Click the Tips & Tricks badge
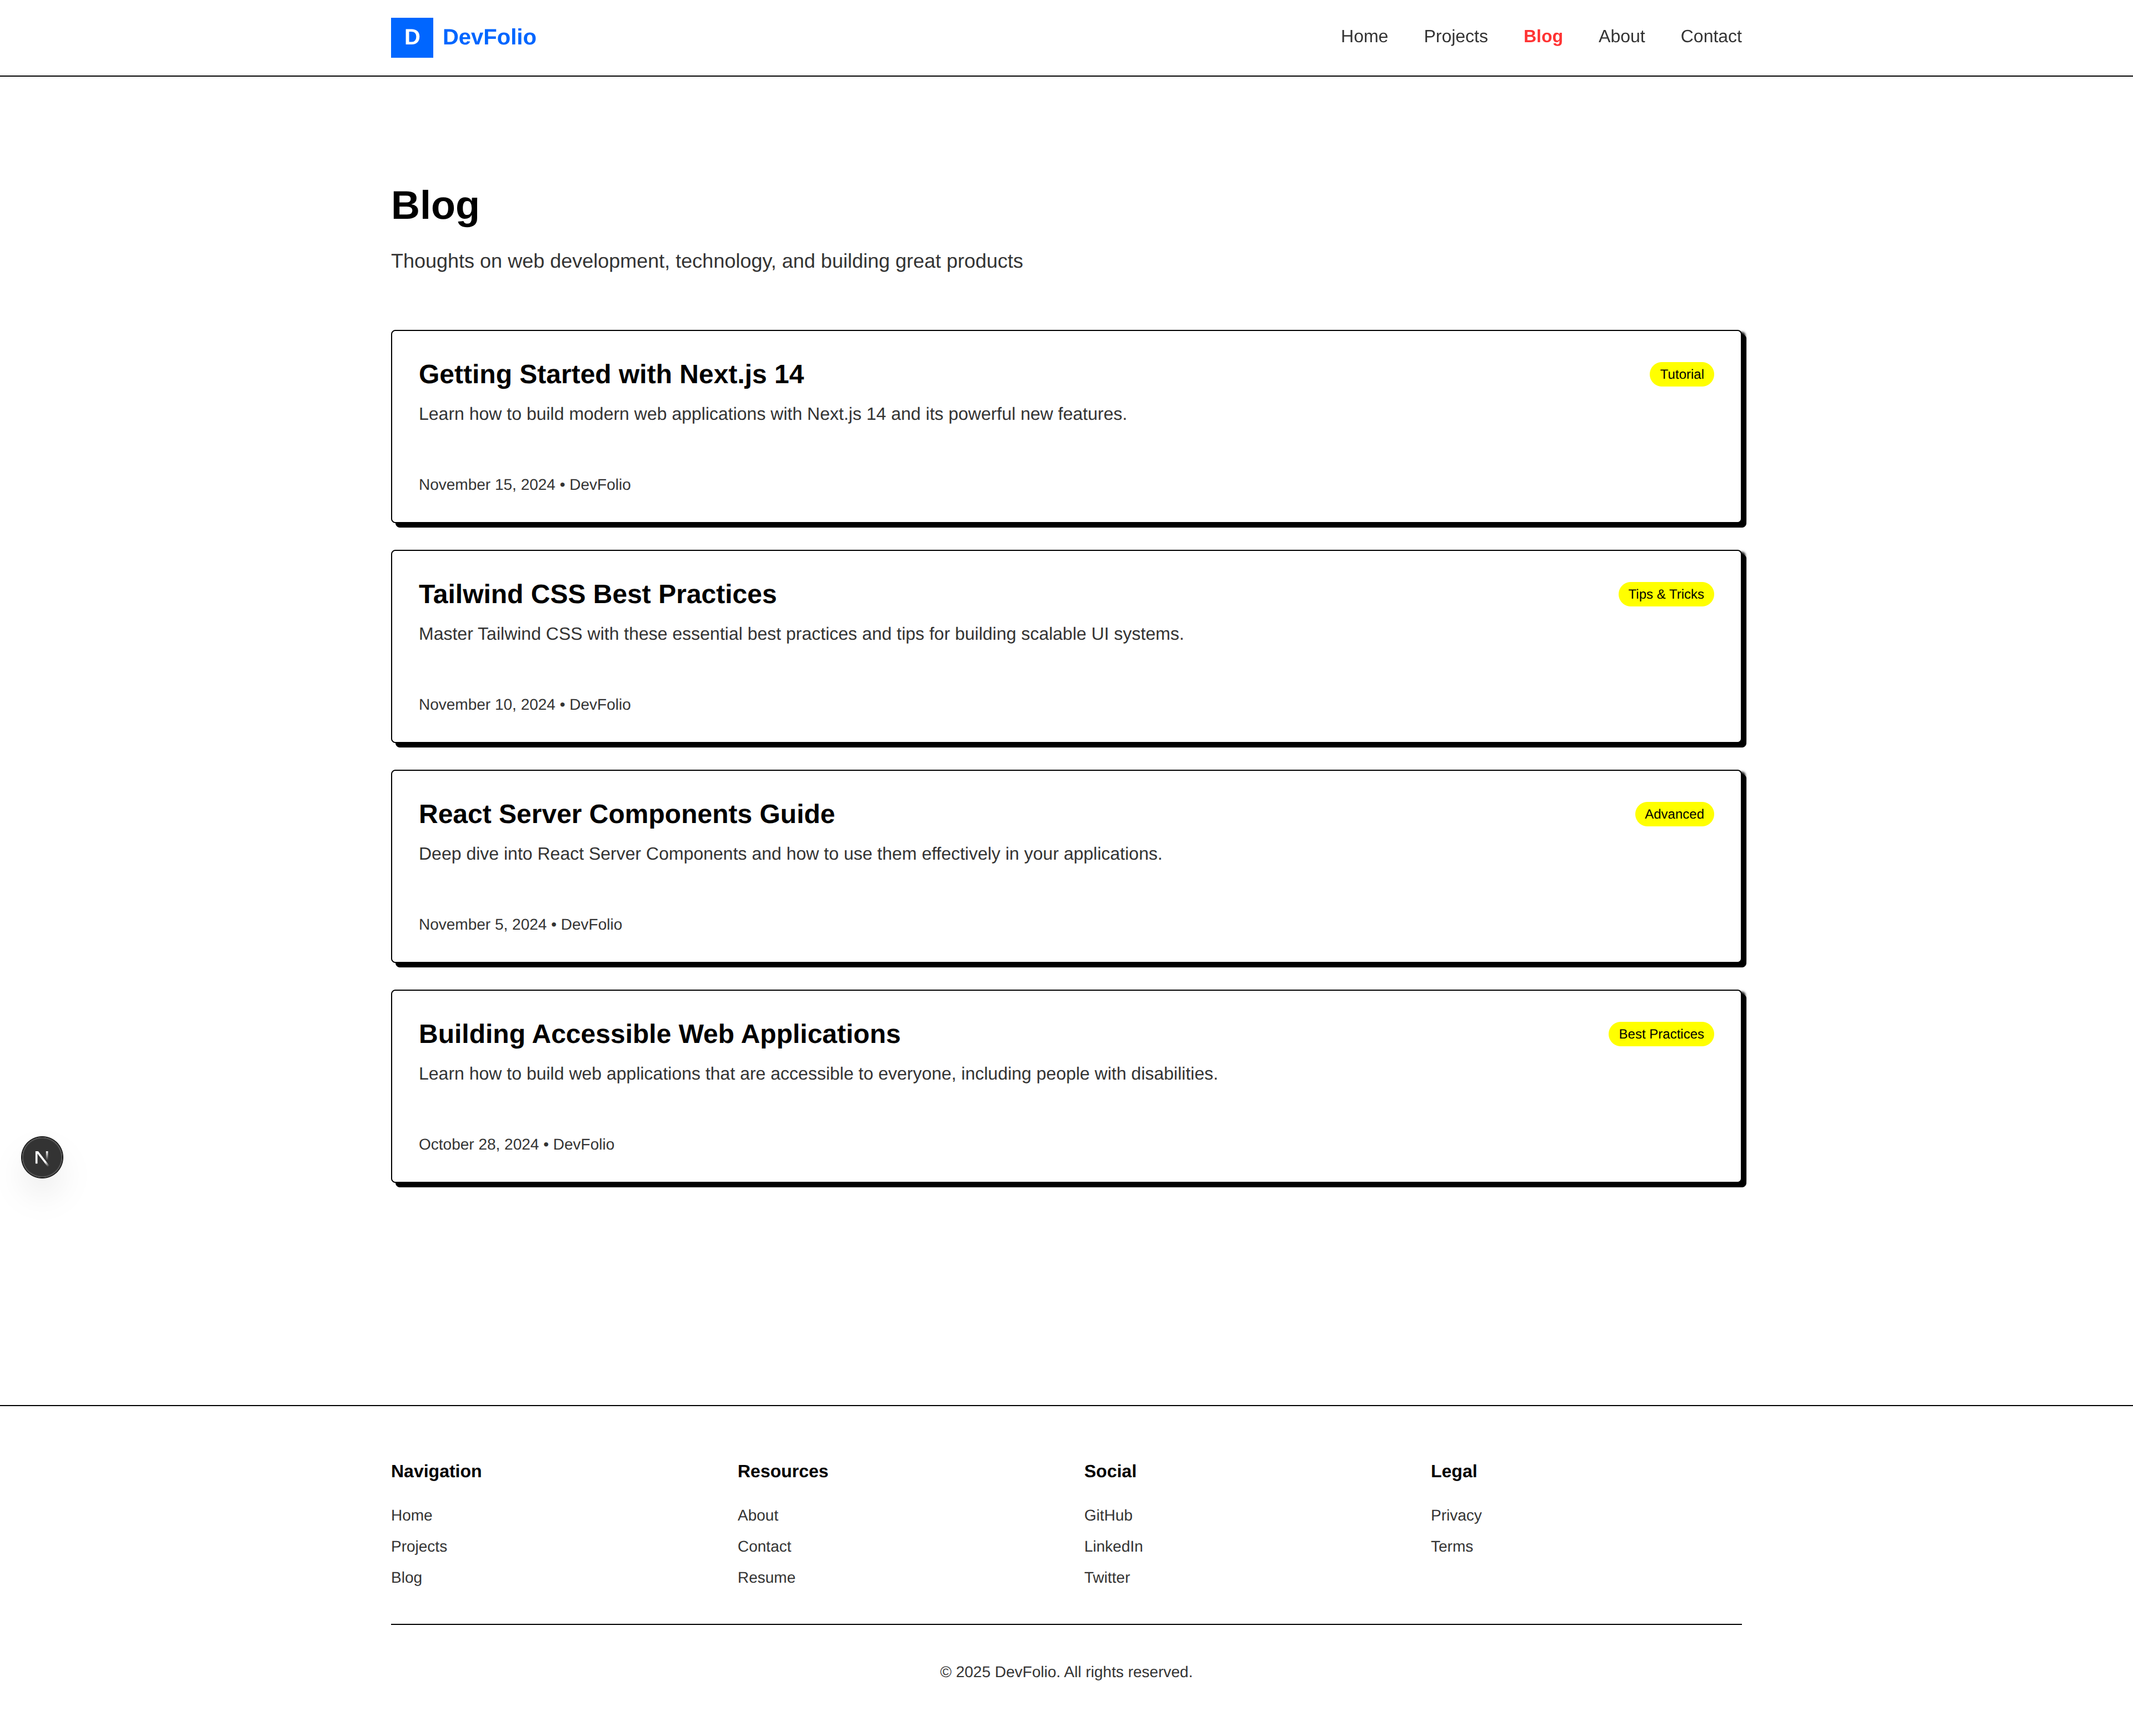Viewport: 2133px width, 1736px height. point(1665,594)
